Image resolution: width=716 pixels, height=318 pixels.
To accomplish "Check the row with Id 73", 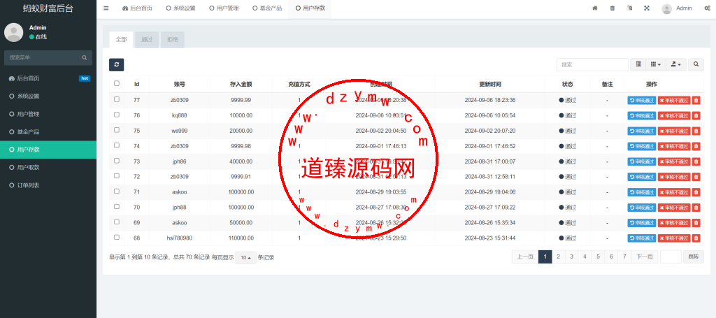I will pyautogui.click(x=117, y=161).
